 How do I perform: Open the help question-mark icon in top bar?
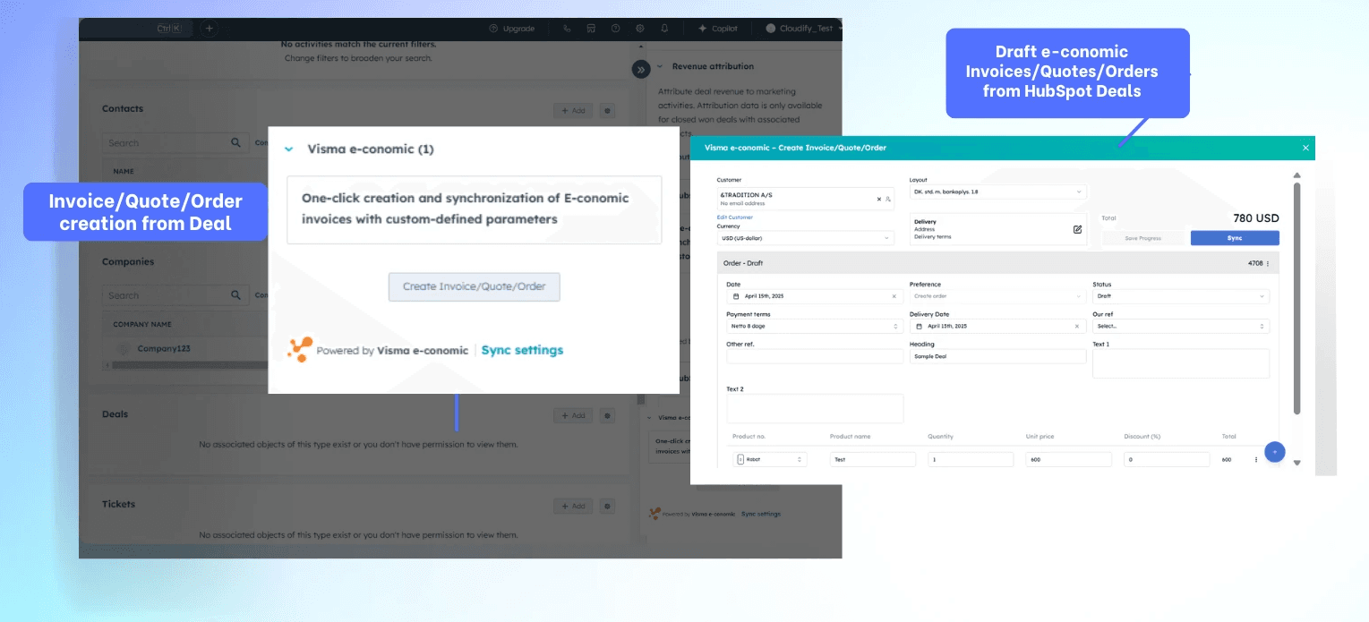615,29
